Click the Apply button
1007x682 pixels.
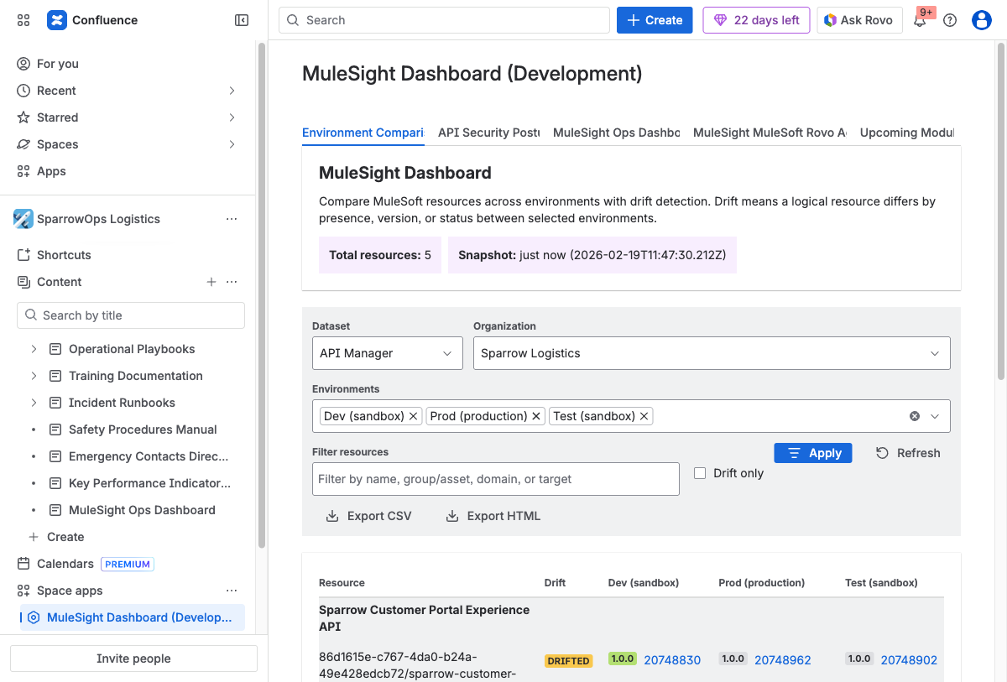[812, 453]
